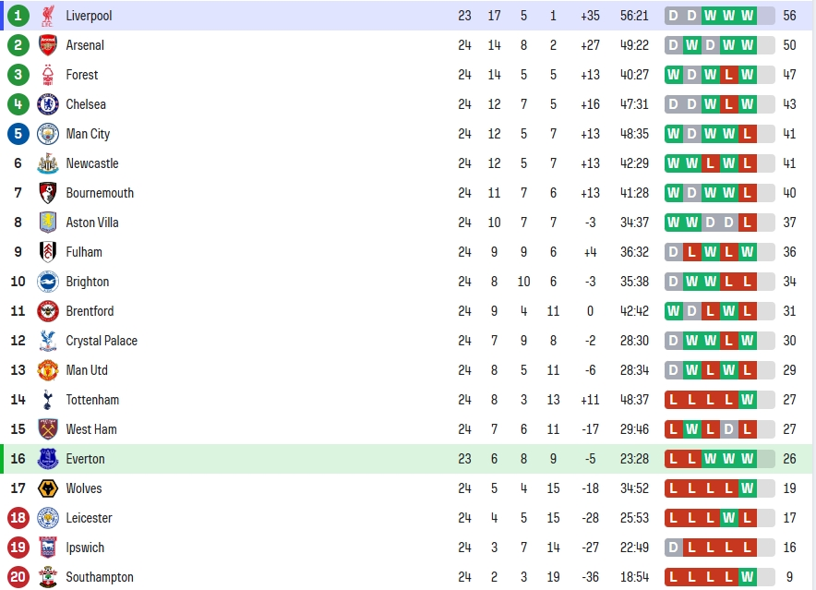Select the Brentford bee crest

(48, 311)
